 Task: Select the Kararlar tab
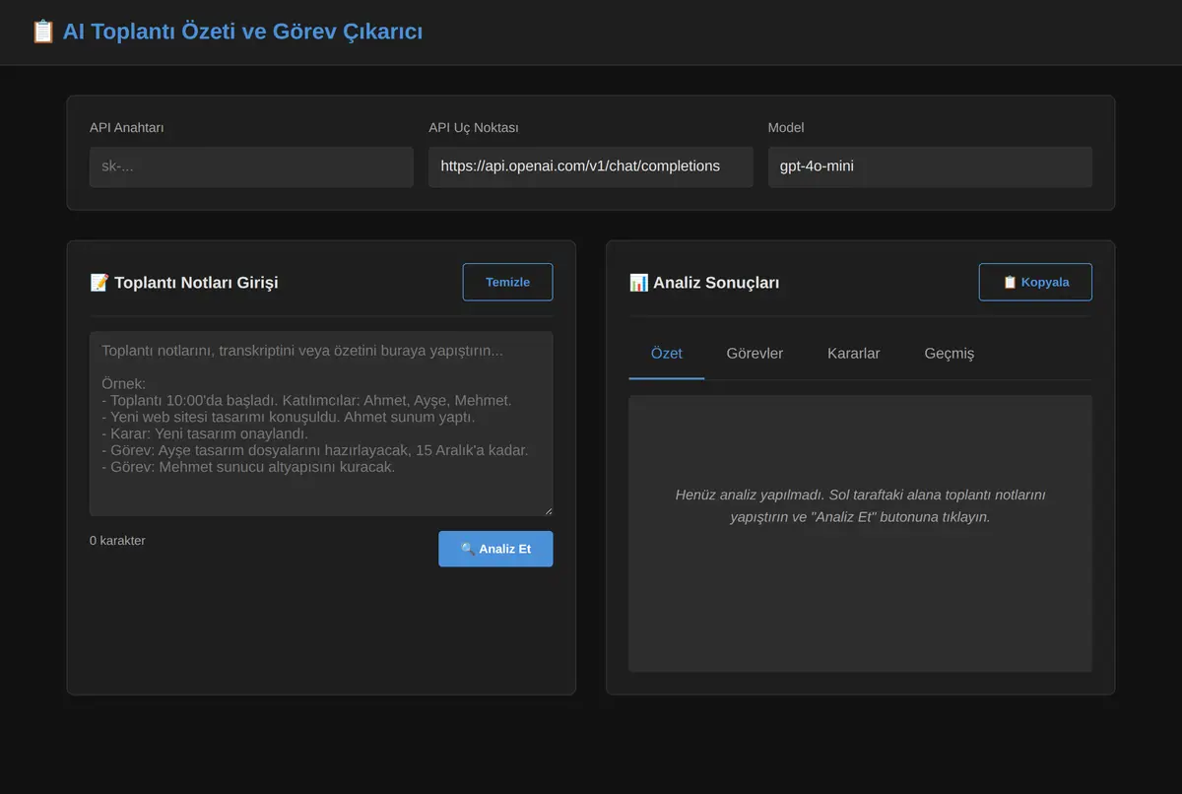click(x=854, y=354)
